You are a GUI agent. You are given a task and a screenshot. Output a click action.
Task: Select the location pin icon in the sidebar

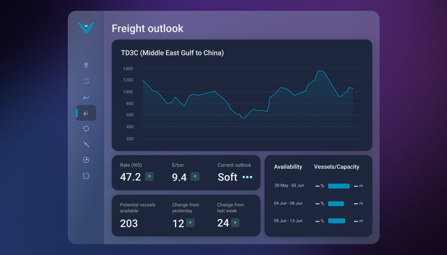(x=86, y=65)
